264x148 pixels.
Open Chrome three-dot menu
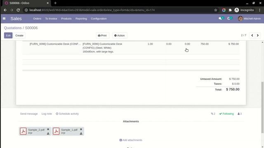click(259, 10)
